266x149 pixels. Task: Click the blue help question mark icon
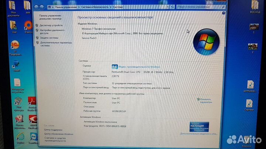(x=223, y=13)
